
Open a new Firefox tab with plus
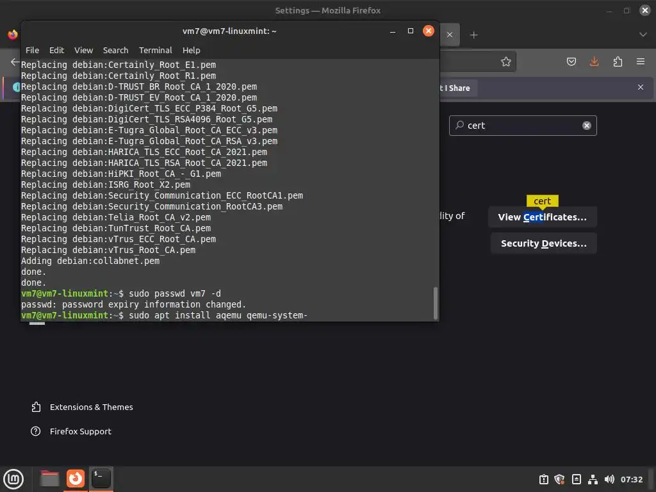[x=473, y=35]
